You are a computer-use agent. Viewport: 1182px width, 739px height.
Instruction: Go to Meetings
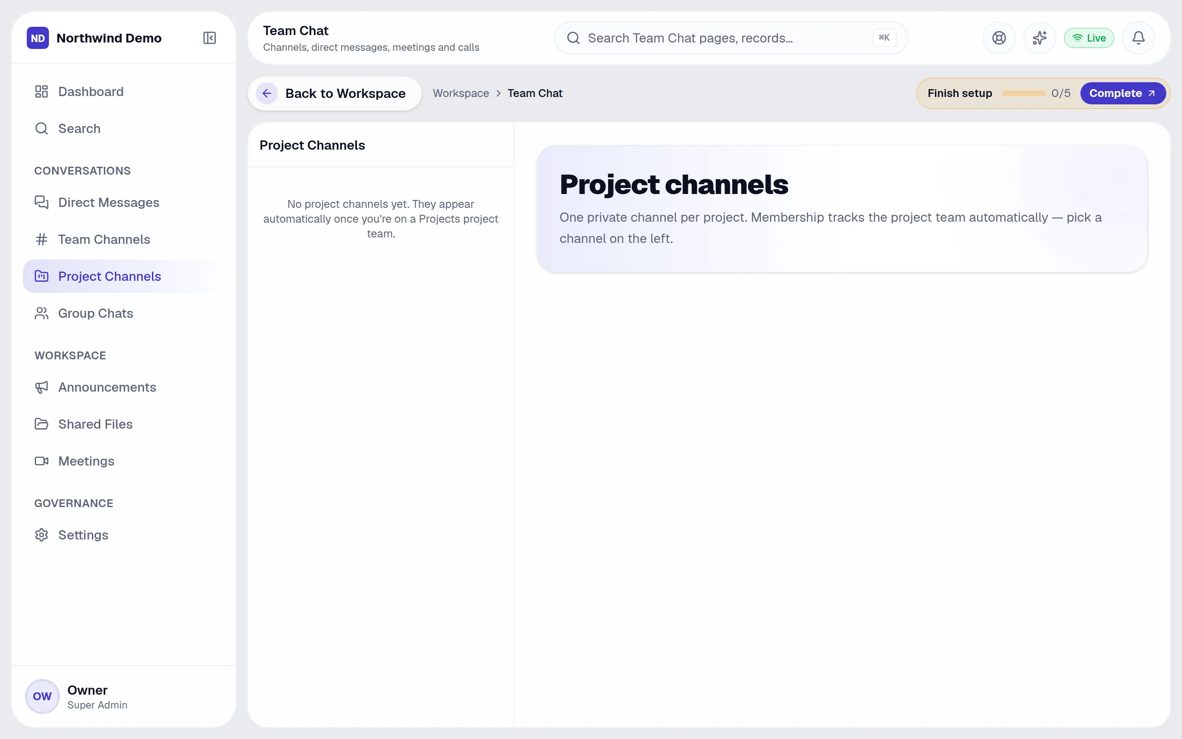tap(124, 461)
